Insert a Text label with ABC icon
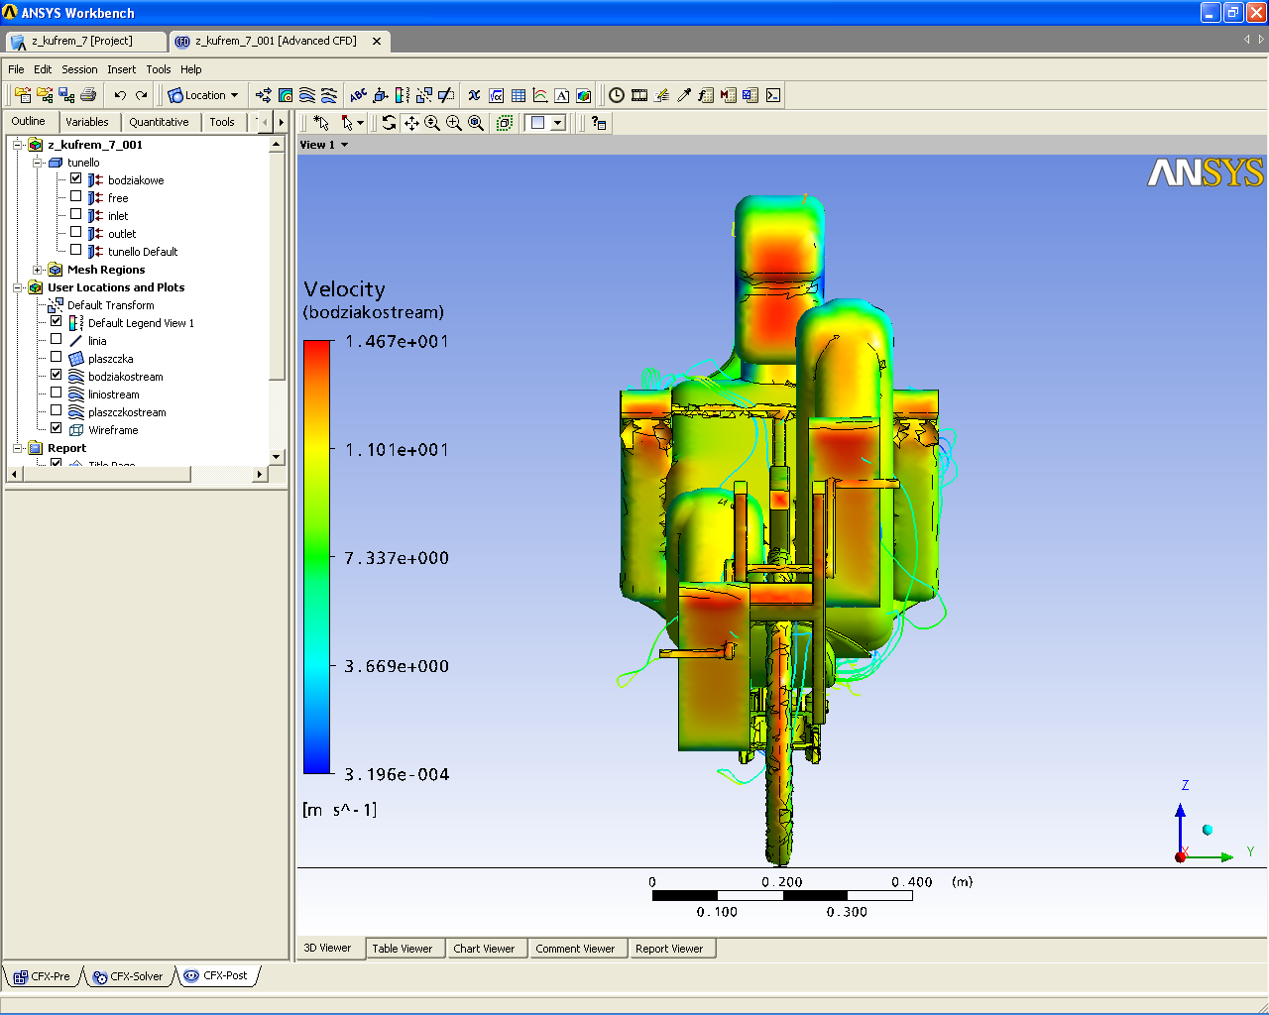 point(358,95)
